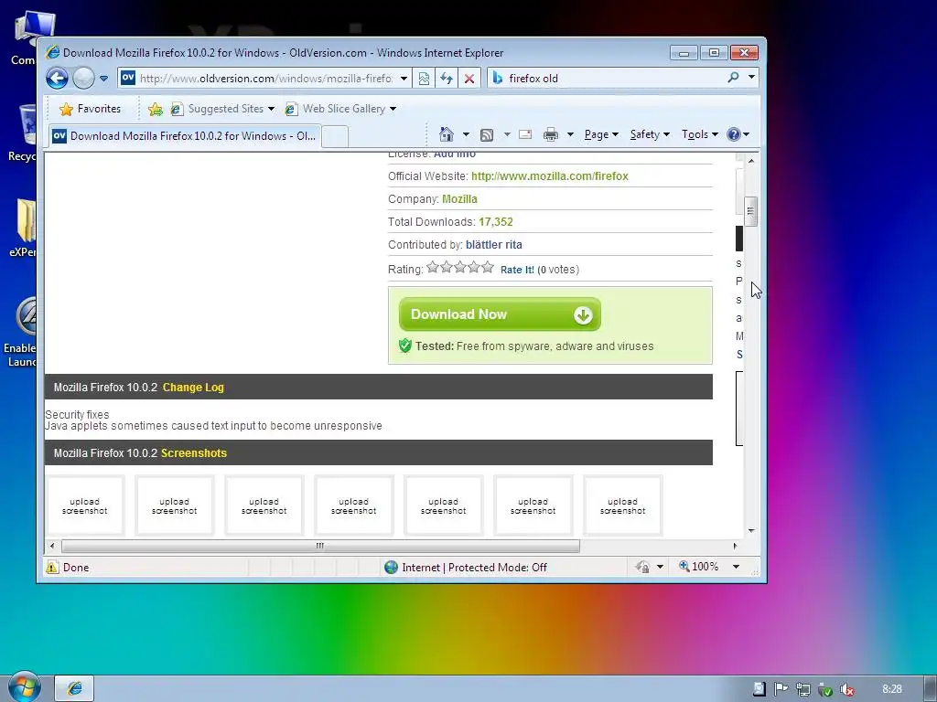Click the InPrivate filtering lock icon
Viewport: 937px width, 702px height.
pos(643,567)
